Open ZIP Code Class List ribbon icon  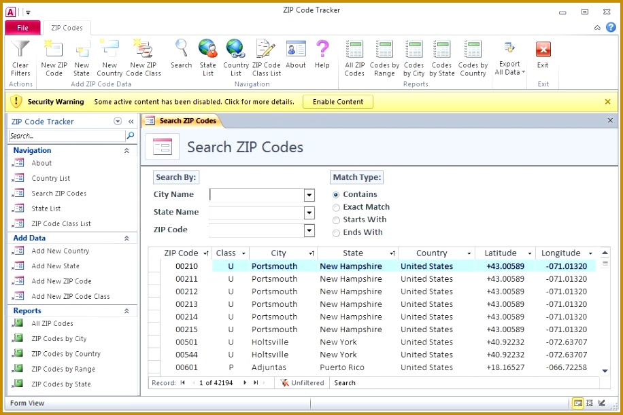point(266,48)
